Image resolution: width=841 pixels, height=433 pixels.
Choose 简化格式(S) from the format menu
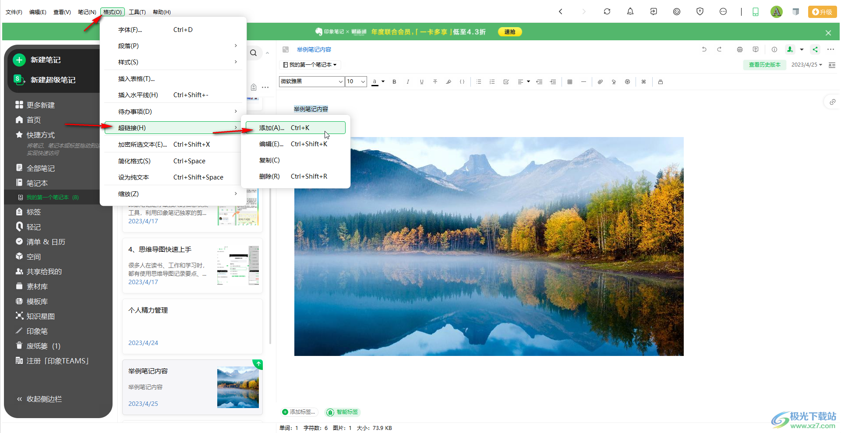coord(173,161)
